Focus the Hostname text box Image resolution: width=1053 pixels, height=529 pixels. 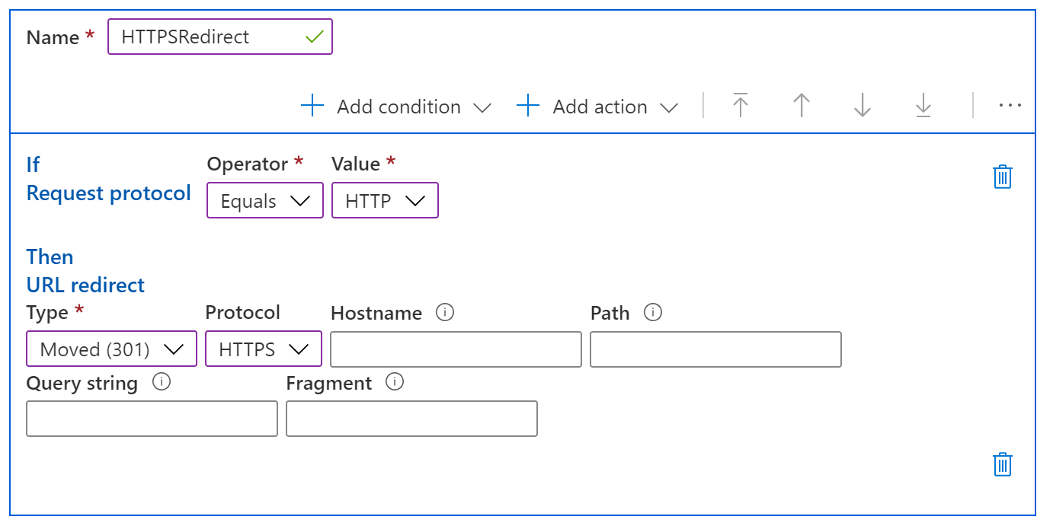tap(456, 349)
